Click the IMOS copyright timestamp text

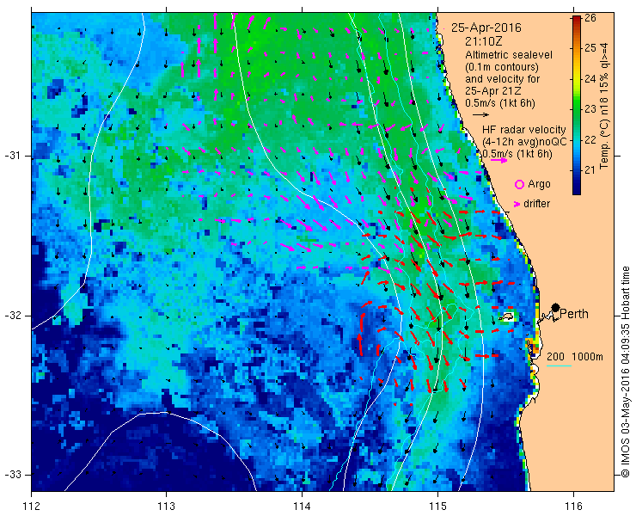click(625, 372)
